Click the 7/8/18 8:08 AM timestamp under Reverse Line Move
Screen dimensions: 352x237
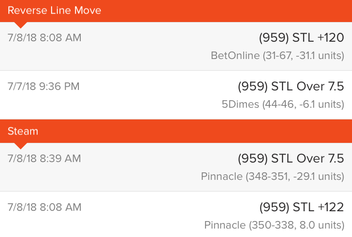[x=45, y=37]
